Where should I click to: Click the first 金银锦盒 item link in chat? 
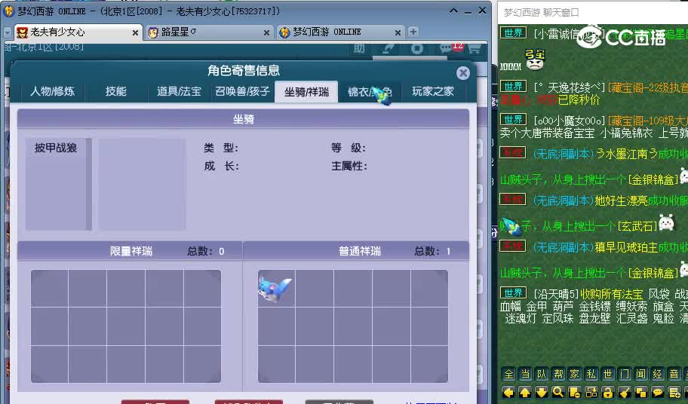pos(653,179)
